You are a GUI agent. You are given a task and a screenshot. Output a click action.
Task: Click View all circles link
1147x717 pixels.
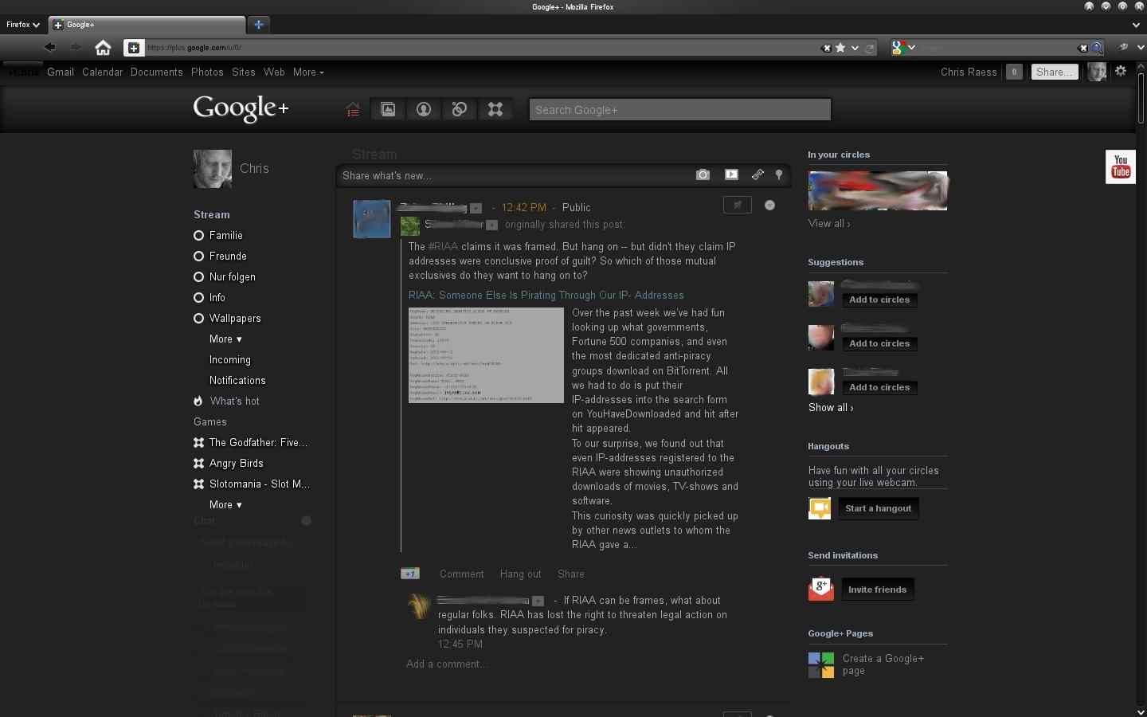tap(829, 223)
